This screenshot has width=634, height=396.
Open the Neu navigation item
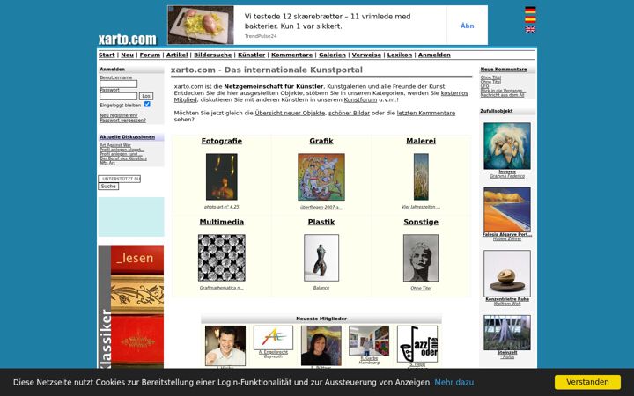tap(128, 55)
